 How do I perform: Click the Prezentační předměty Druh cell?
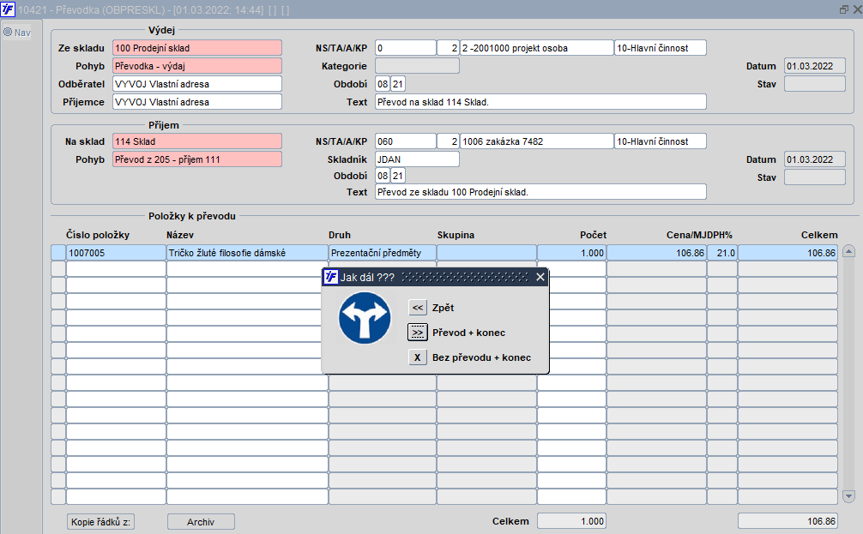(x=383, y=252)
